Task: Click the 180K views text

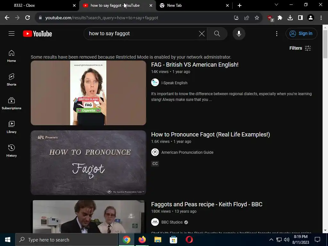Action: coord(161,211)
